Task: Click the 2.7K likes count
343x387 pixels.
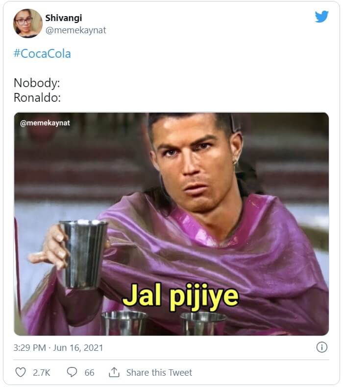Action: [x=42, y=372]
